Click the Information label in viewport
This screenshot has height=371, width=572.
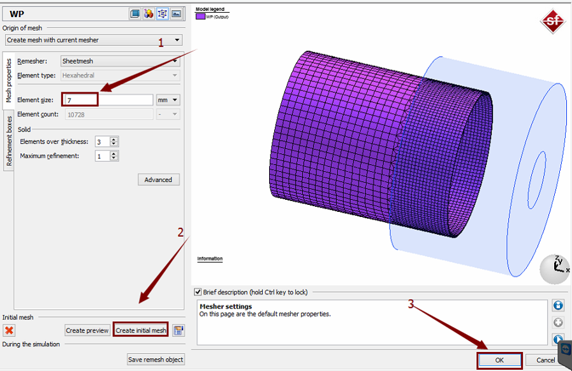coord(210,258)
